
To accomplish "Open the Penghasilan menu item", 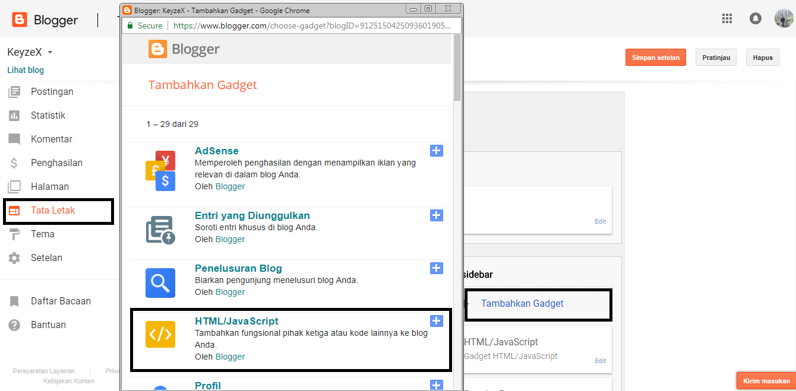I will [57, 163].
